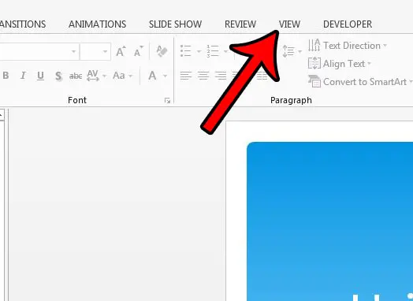Open the VIEW ribbon tab
This screenshot has width=413, height=301.
tap(289, 24)
